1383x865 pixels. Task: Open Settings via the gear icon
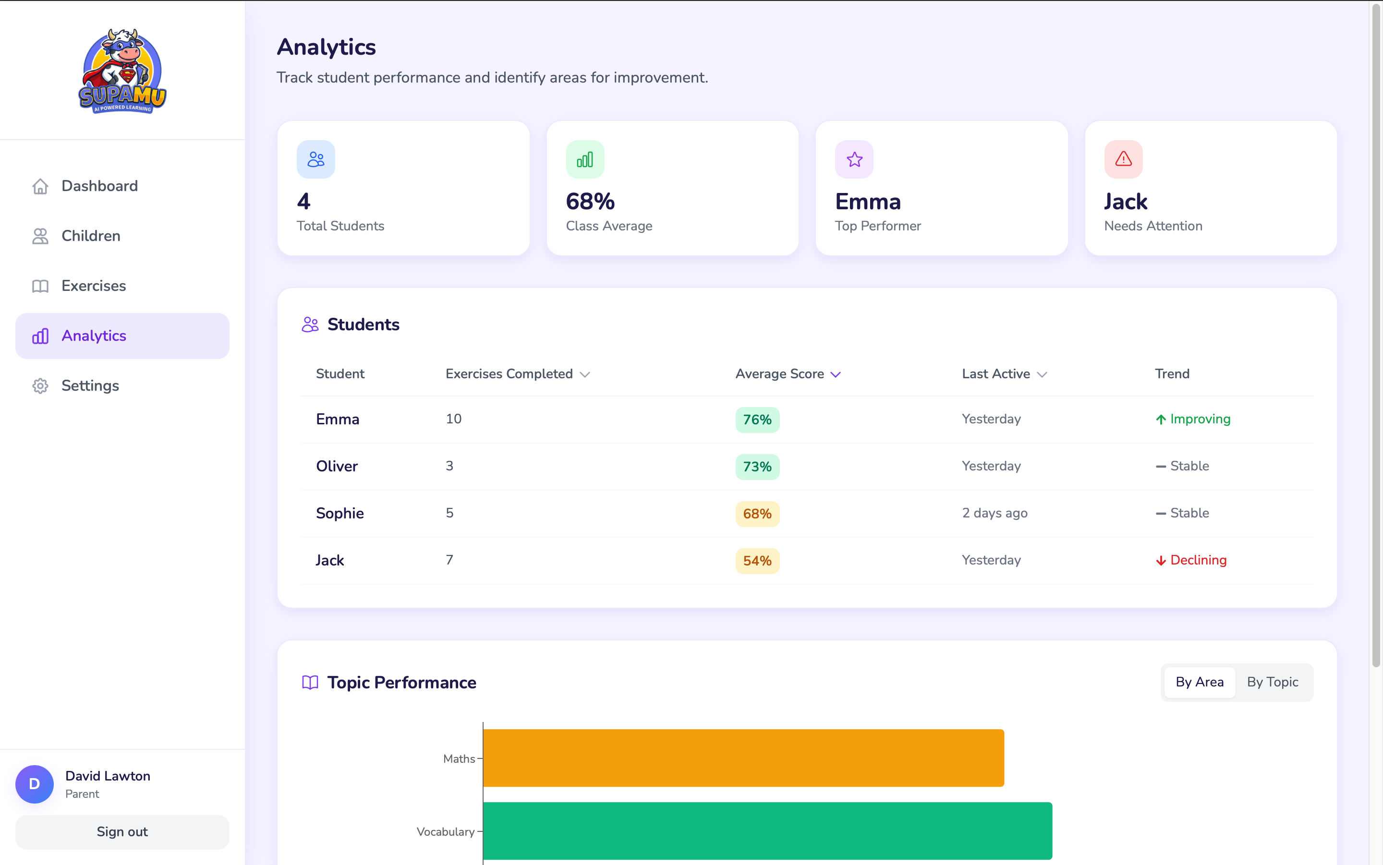pyautogui.click(x=40, y=385)
